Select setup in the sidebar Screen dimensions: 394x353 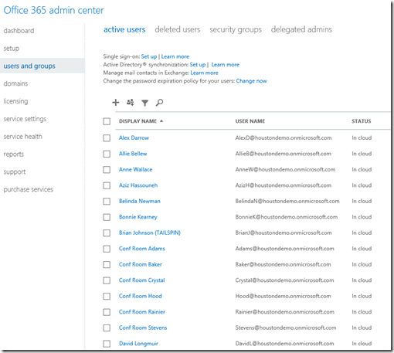pos(12,49)
